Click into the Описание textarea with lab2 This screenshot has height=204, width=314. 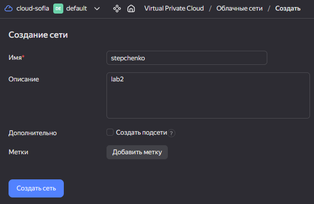click(x=208, y=95)
